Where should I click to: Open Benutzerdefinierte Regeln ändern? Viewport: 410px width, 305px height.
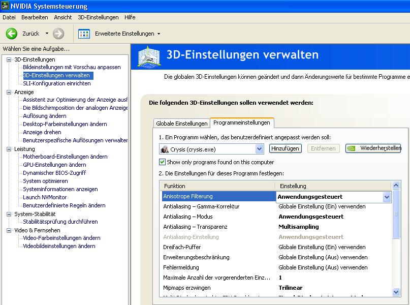click(64, 205)
